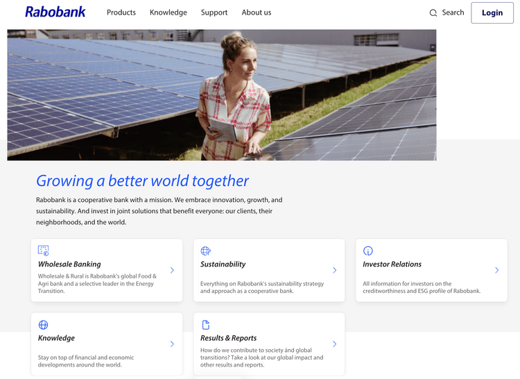Open the Products menu
The width and height of the screenshot is (520, 379).
point(121,12)
